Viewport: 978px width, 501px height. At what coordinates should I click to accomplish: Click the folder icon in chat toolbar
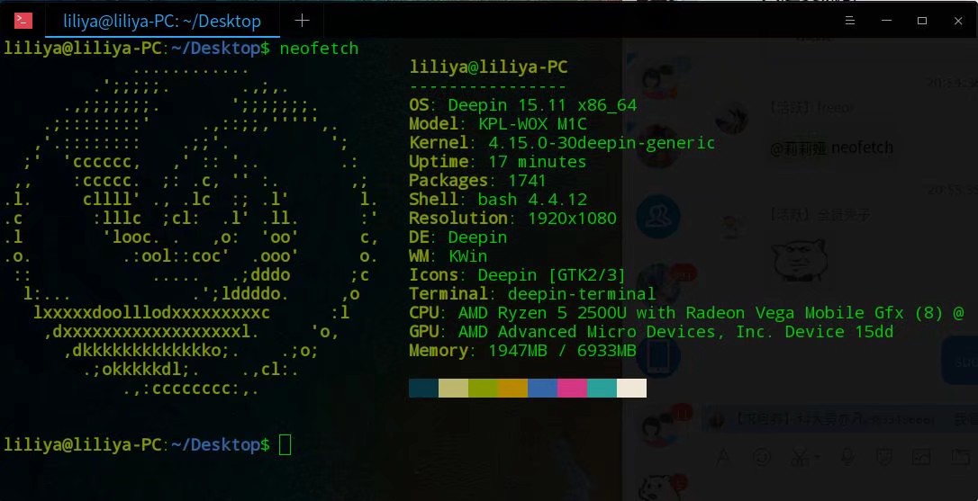click(x=961, y=458)
